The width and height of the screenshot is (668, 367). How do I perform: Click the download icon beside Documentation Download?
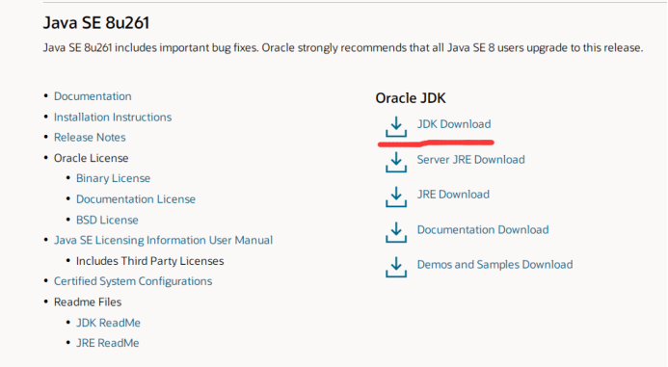click(396, 232)
